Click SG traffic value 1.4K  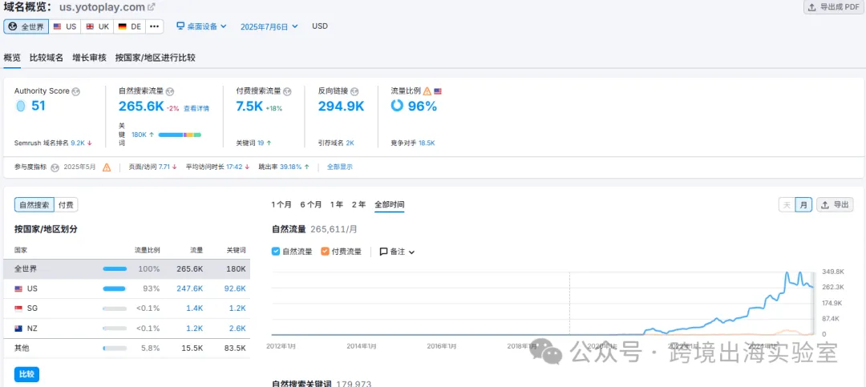point(194,308)
